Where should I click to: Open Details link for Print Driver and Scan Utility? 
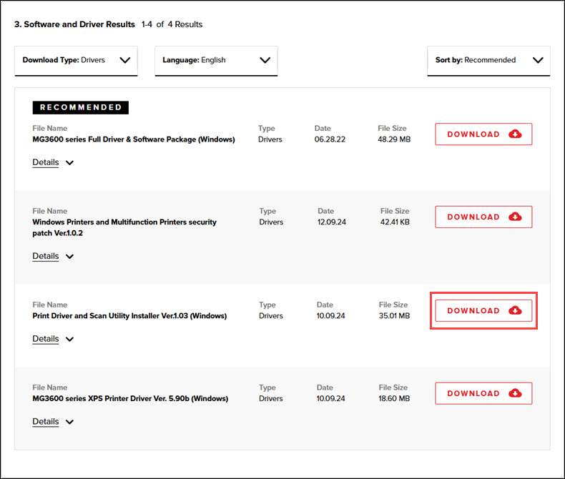(x=46, y=339)
